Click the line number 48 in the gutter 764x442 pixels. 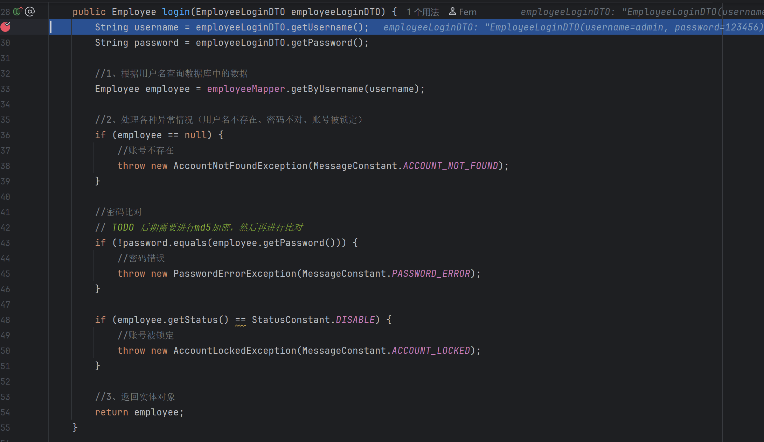tap(5, 320)
